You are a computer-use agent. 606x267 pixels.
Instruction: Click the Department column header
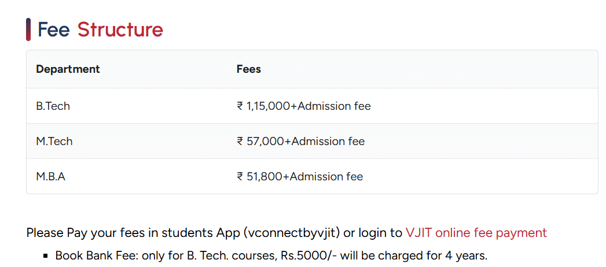(x=68, y=69)
